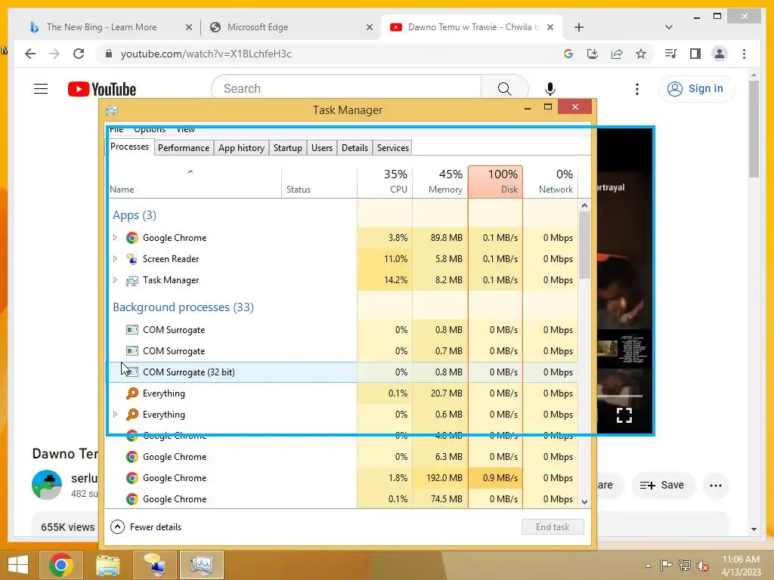Open the Users tab

tap(322, 148)
